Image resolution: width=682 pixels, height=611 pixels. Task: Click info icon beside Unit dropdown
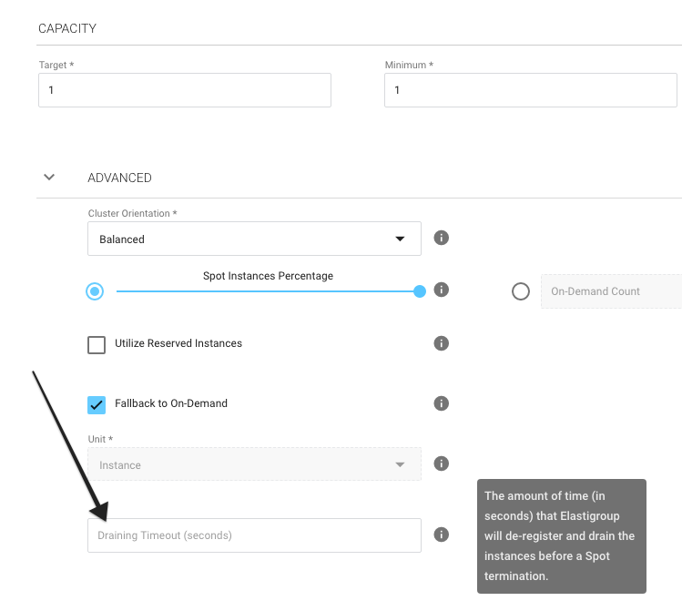tap(442, 463)
